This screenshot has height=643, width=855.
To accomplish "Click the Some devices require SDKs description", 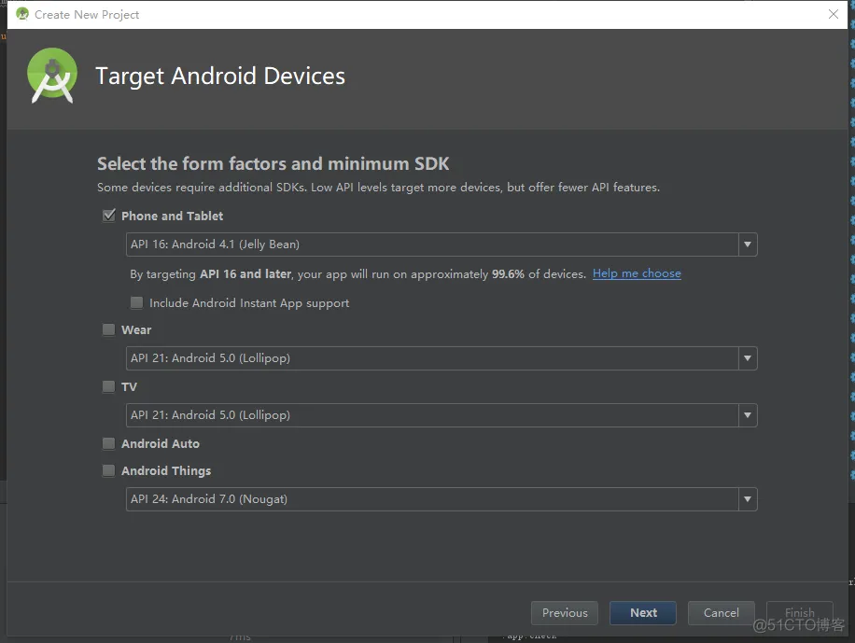I will [378, 188].
